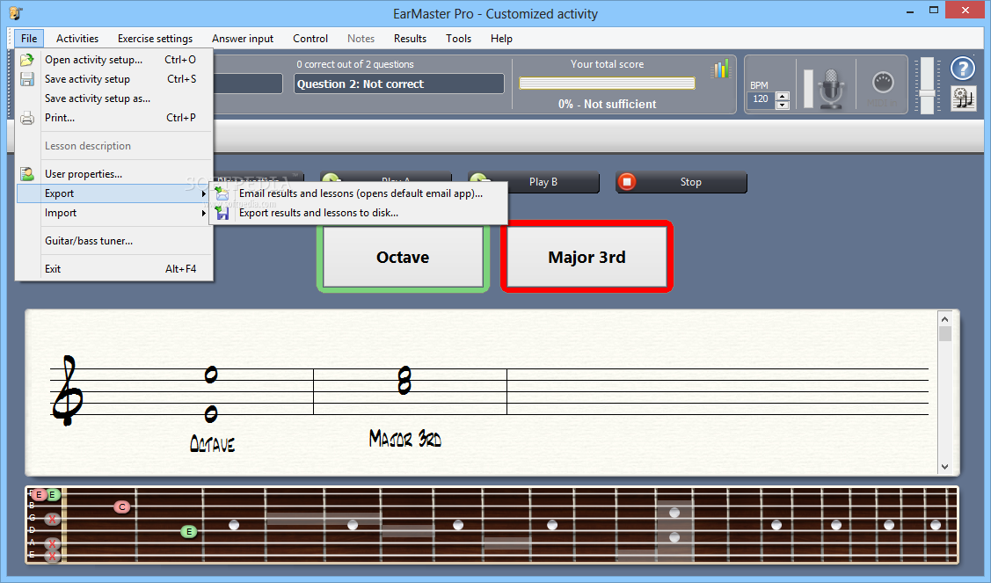Increase BPM with the up arrow

click(x=783, y=96)
